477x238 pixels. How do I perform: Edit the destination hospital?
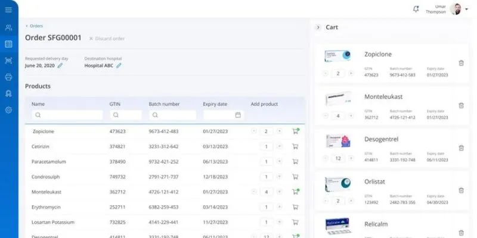coord(119,65)
